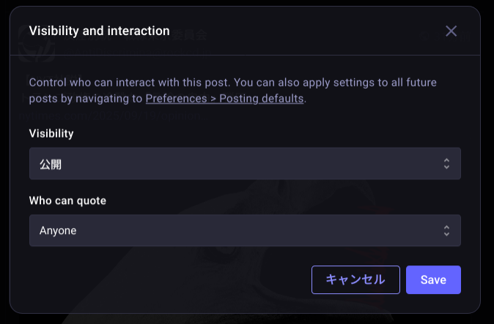Close the Visibility and interaction dialog
Viewport: 494px width, 324px height.
click(451, 31)
